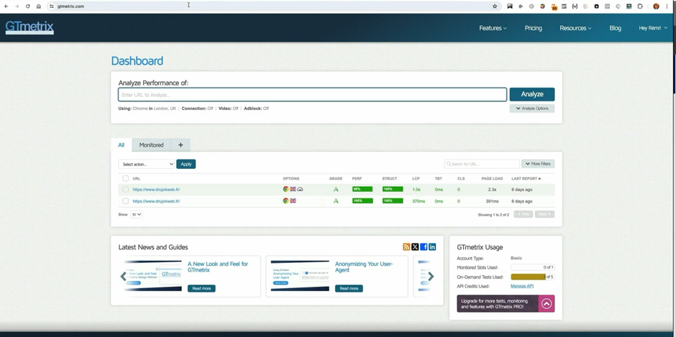Click the news carousel right arrow
Image resolution: width=676 pixels, height=337 pixels.
[431, 276]
